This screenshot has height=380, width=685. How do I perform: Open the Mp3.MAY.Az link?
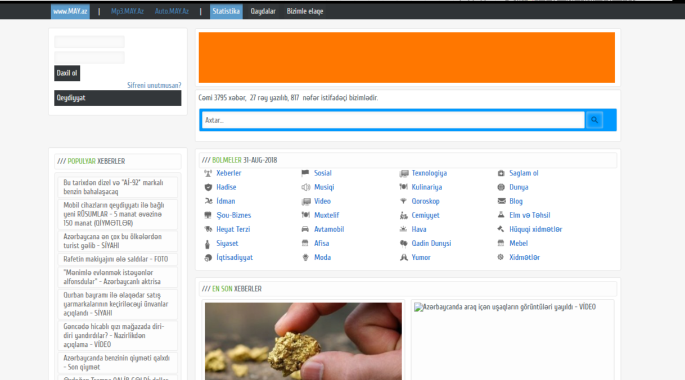pyautogui.click(x=127, y=11)
